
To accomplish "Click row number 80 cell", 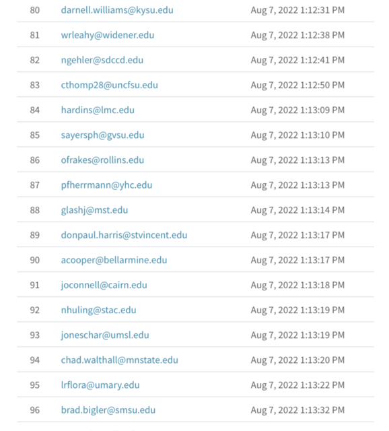I will 35,10.
